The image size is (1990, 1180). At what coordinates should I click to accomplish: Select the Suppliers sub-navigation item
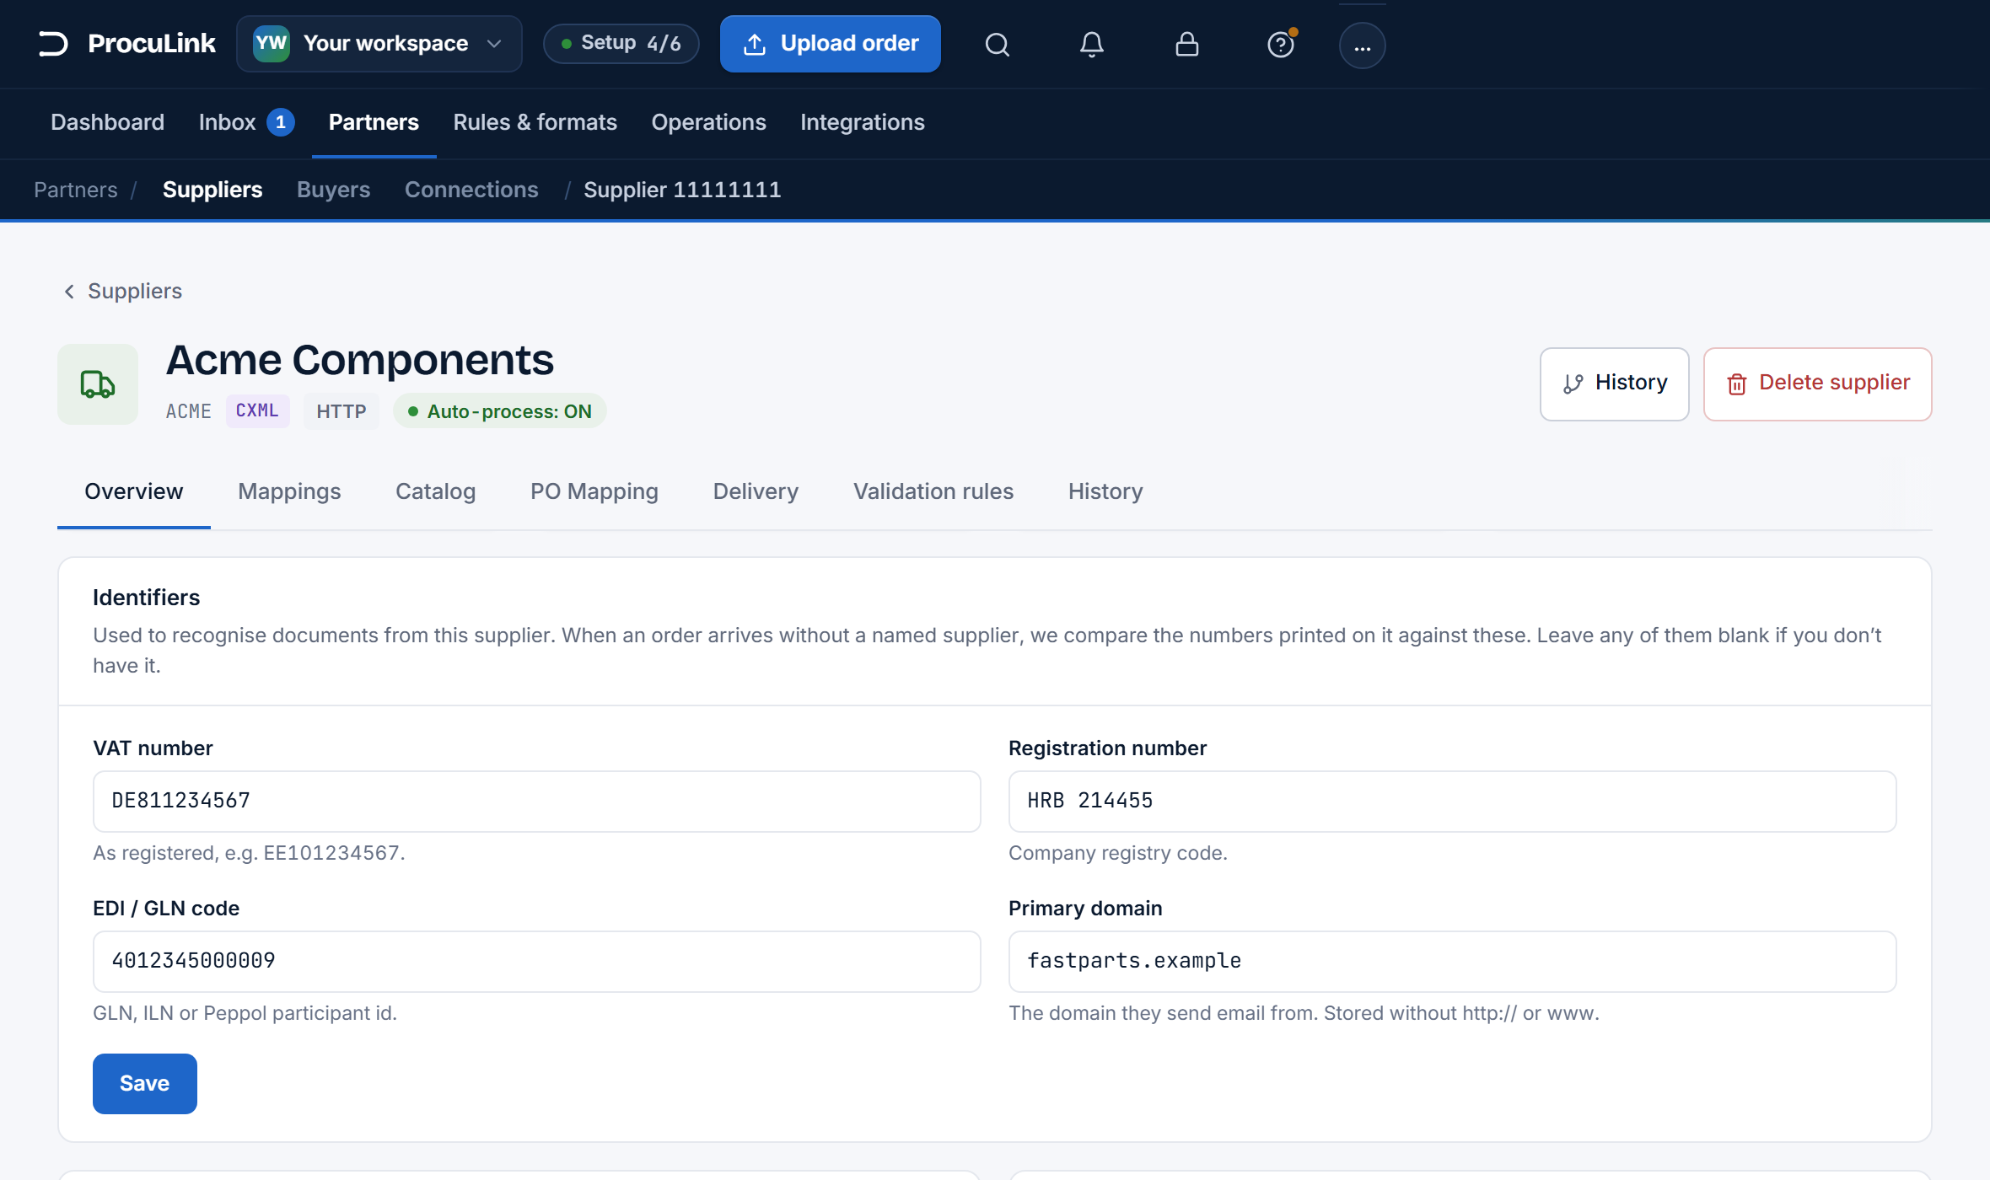click(x=212, y=190)
